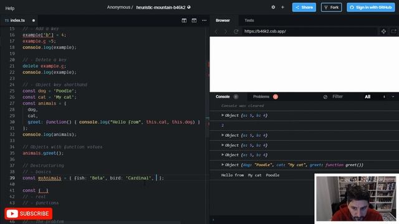399x224 pixels.
Task: Click YouTube Subscribe button
Action: 29,213
